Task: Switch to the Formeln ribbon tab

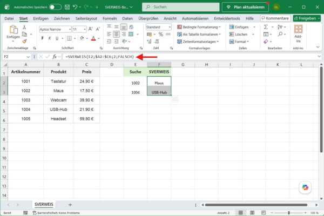Action: pyautogui.click(x=110, y=18)
